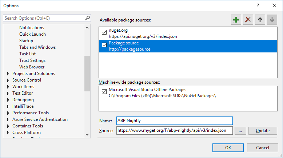Click the red X remove source icon
The height and width of the screenshot is (158, 283).
tap(248, 20)
